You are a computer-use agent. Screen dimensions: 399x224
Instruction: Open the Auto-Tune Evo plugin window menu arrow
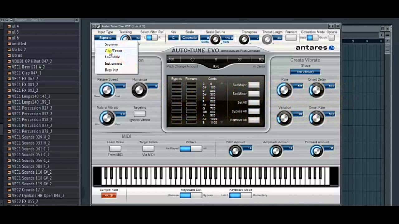tap(94, 26)
